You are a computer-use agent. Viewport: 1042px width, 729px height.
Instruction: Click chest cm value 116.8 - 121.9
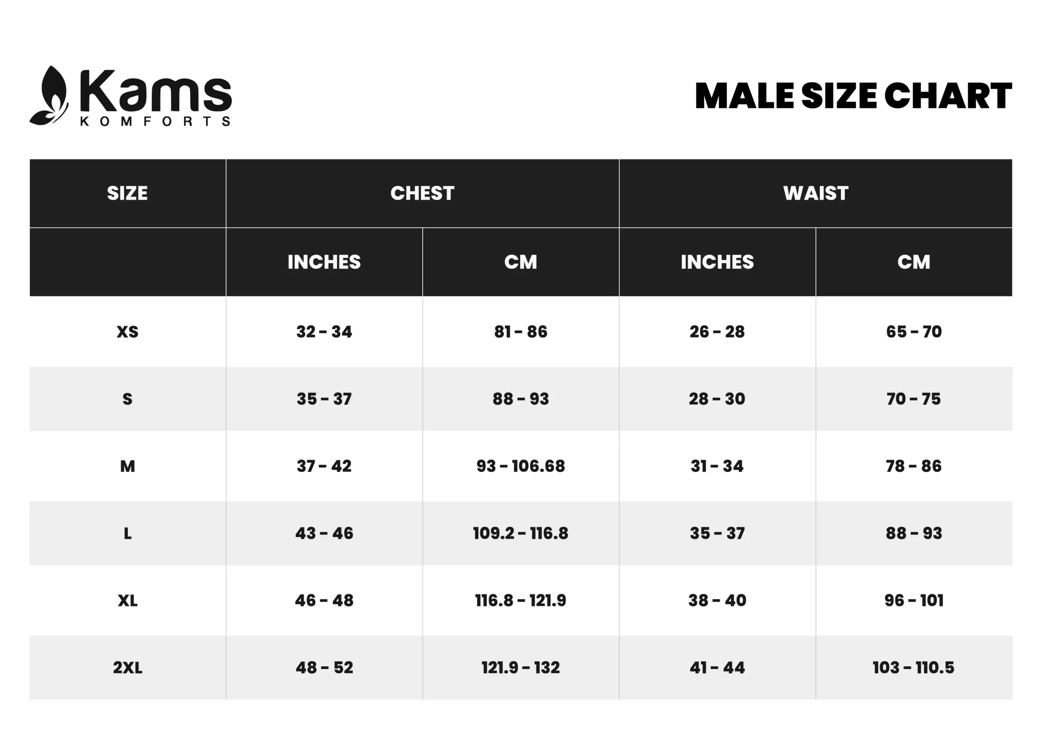coord(521,600)
